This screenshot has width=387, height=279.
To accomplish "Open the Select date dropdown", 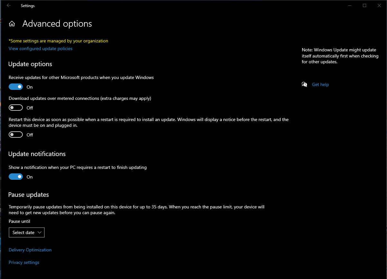I will click(26, 232).
